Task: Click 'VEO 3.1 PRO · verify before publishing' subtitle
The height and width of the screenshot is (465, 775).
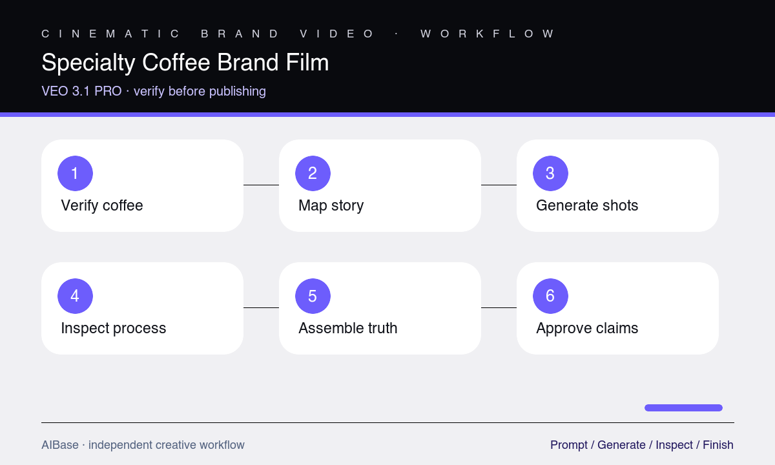Action: [154, 91]
